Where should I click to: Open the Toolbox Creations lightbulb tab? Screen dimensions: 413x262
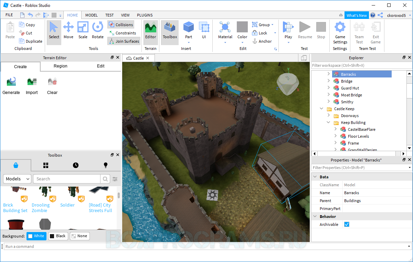(x=106, y=165)
